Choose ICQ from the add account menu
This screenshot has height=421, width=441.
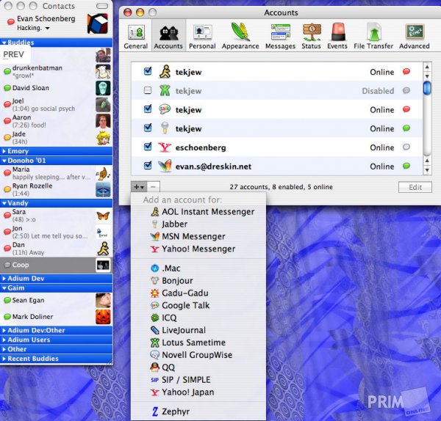coord(198,318)
